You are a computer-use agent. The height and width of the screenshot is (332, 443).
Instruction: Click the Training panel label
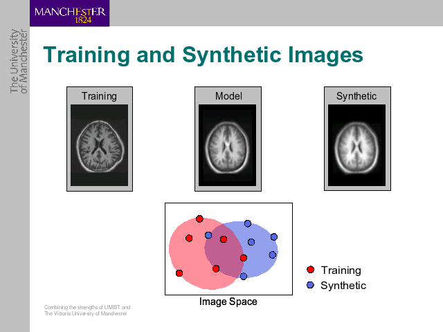click(x=99, y=96)
